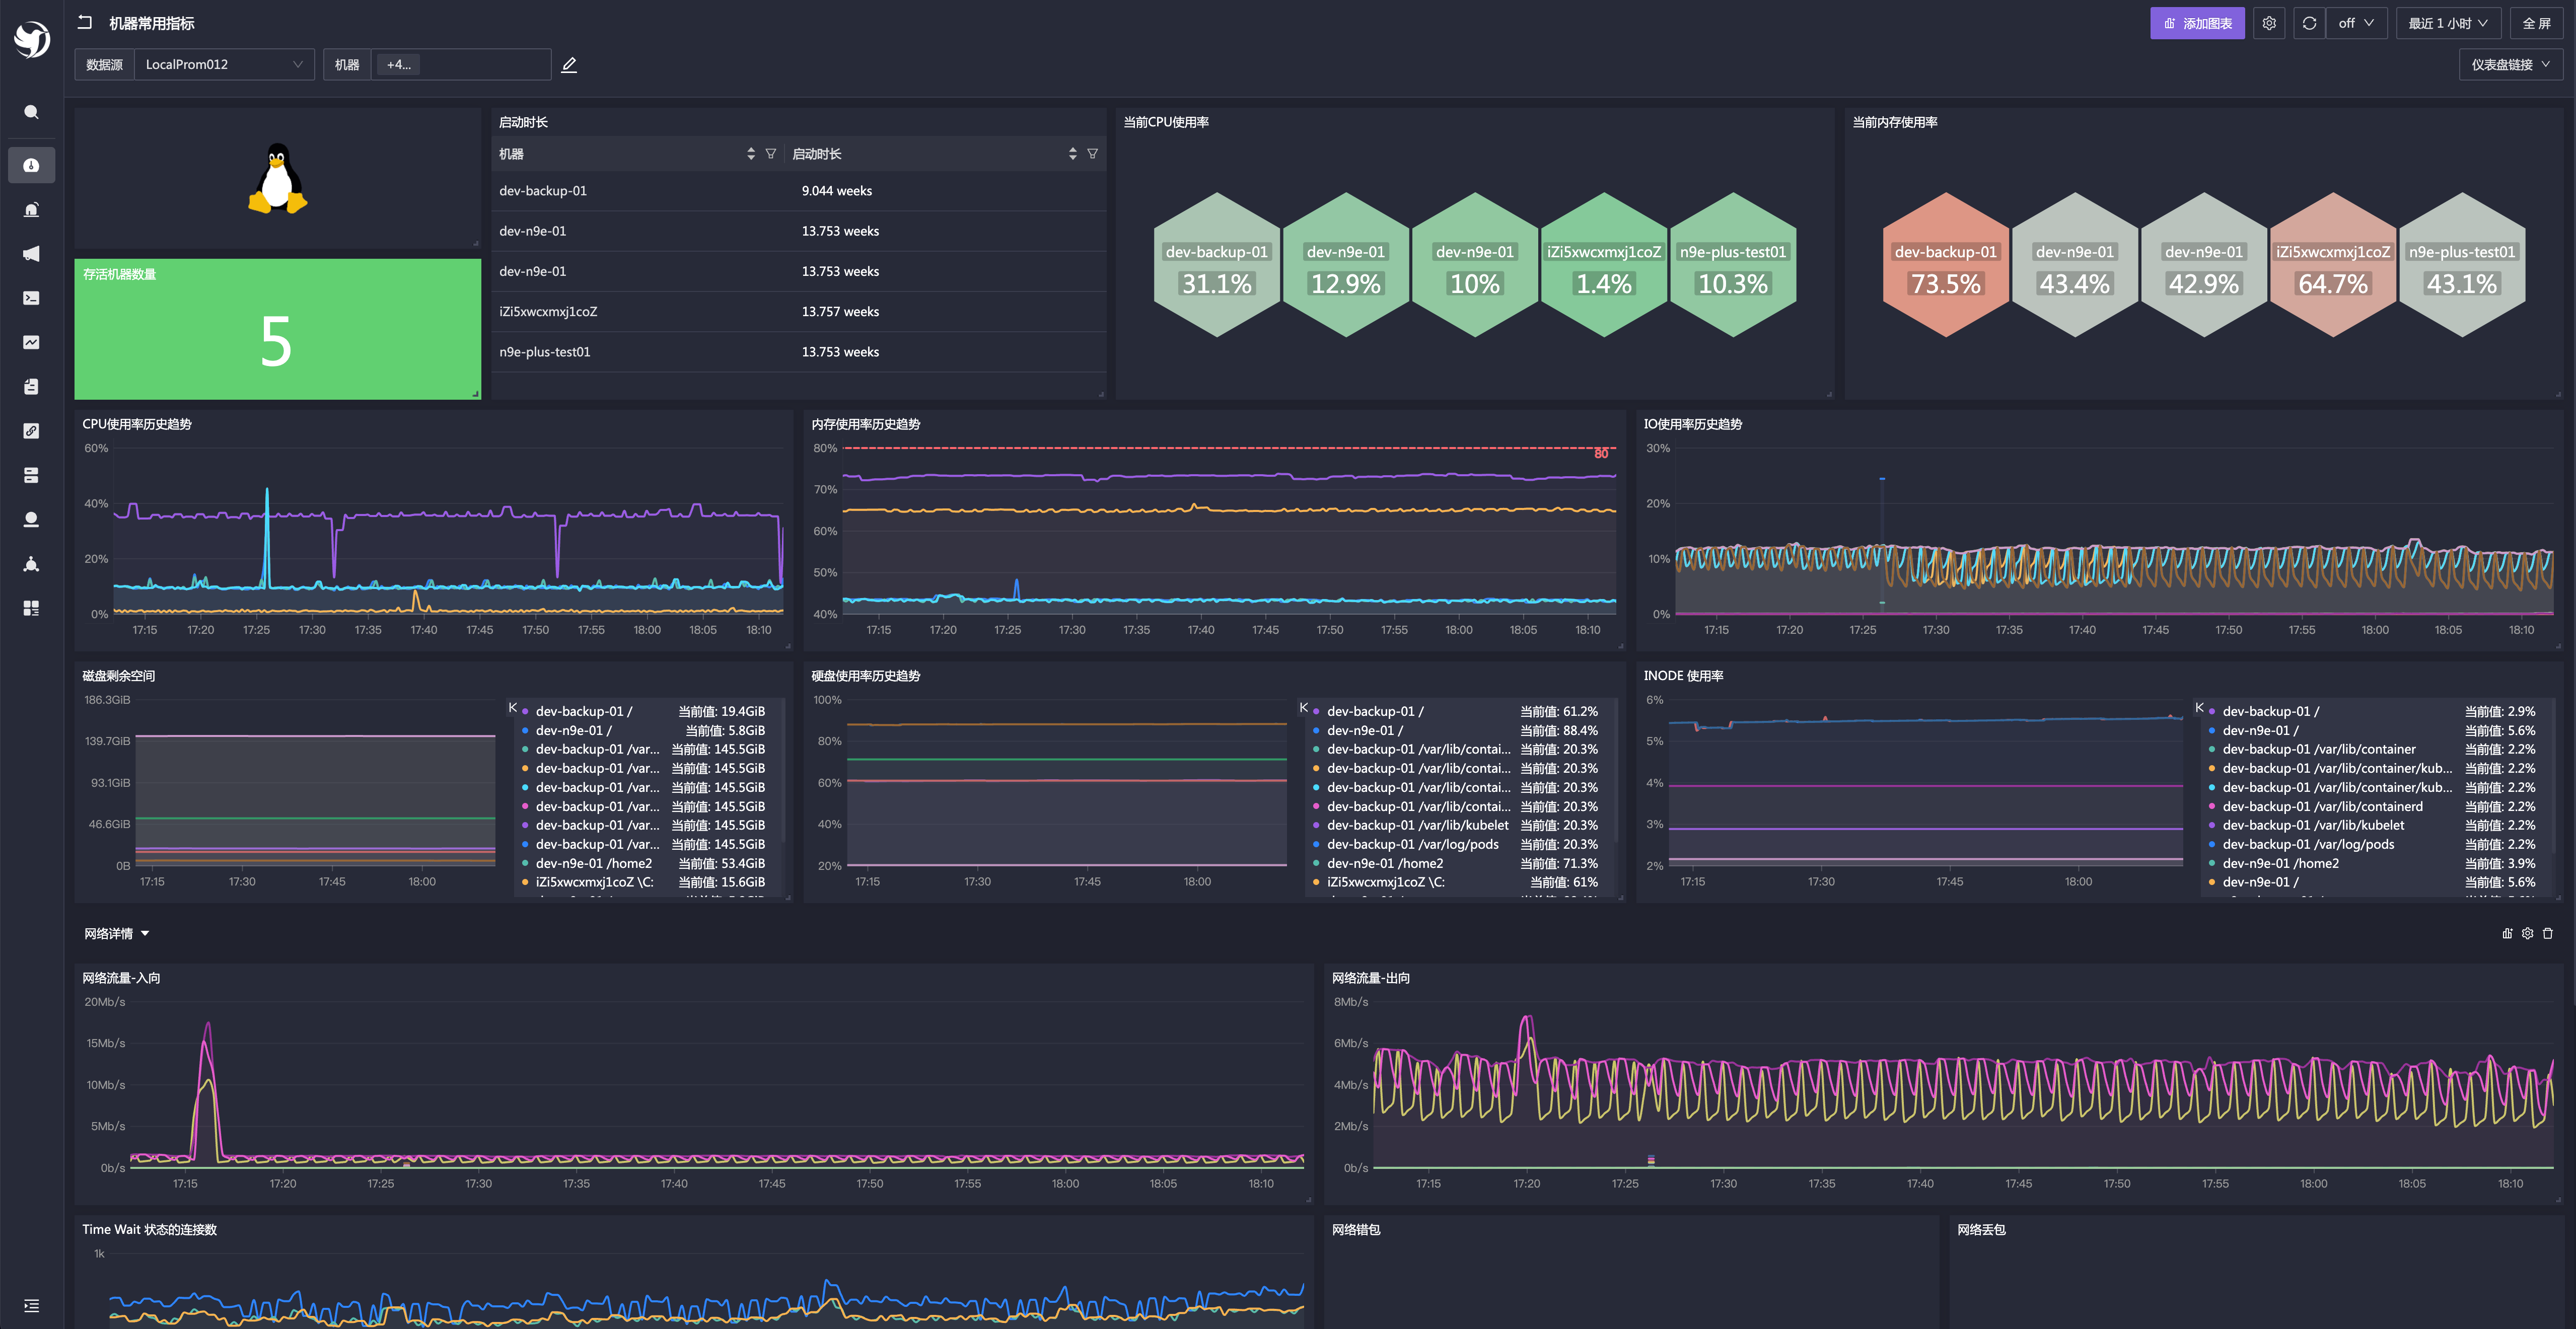Click the pencil edit variables icon
Image resolution: width=2576 pixels, height=1329 pixels.
click(569, 65)
